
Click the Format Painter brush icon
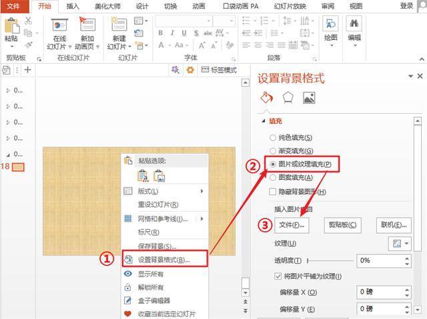pyautogui.click(x=28, y=45)
